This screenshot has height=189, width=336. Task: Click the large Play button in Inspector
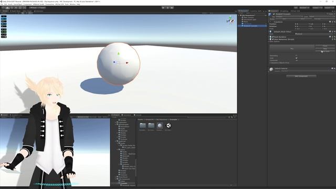pos(292,49)
